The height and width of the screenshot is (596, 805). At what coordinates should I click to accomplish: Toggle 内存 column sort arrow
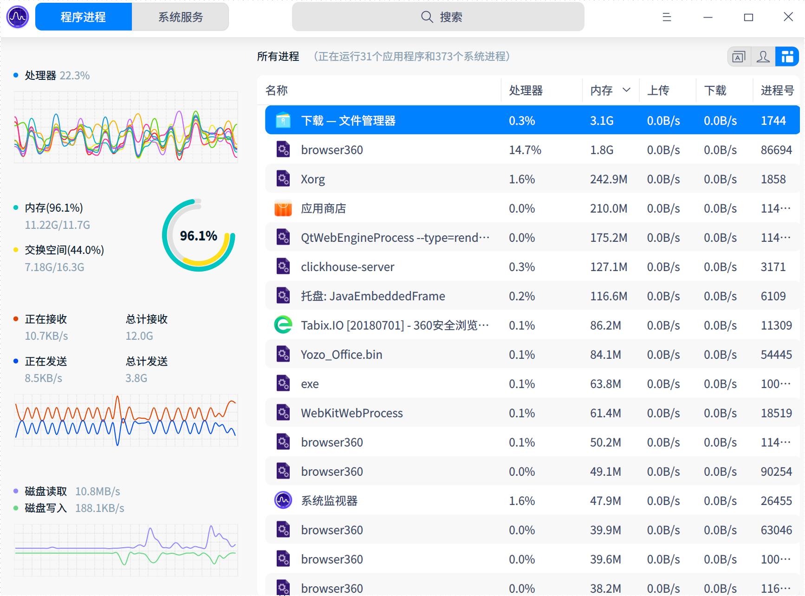point(626,90)
